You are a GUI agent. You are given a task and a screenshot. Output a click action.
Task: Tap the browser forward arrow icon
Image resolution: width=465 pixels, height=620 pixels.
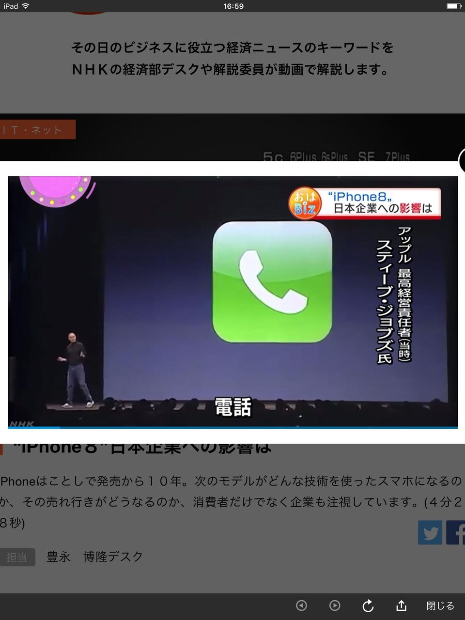335,605
